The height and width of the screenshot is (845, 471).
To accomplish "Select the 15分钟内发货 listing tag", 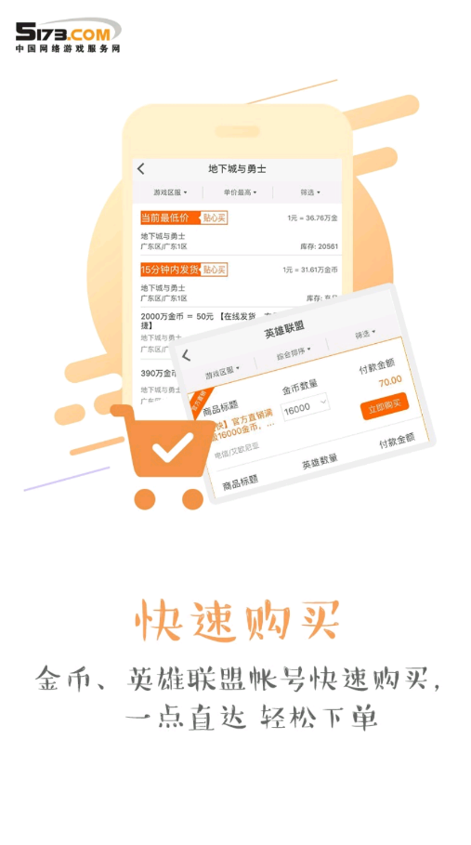I will coord(171,270).
